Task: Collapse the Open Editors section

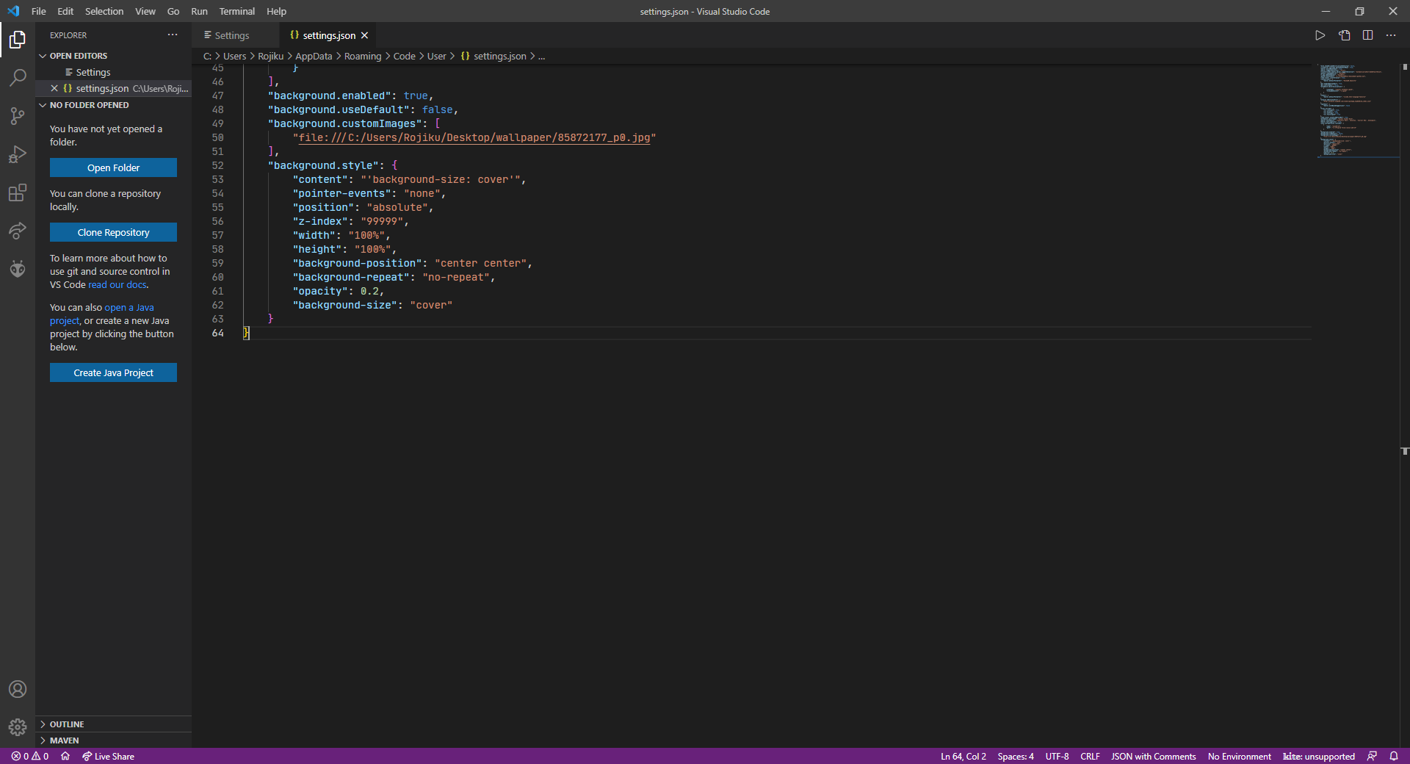Action: [113, 56]
